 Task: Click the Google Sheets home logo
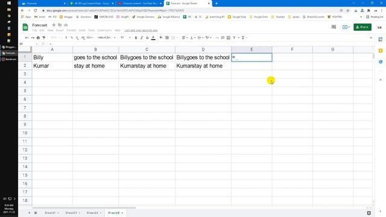click(25, 27)
